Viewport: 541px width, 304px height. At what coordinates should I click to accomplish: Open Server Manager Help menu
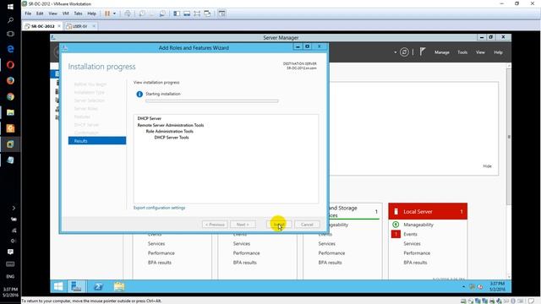pyautogui.click(x=498, y=52)
